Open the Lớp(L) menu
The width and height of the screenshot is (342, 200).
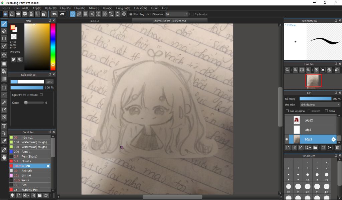[x=37, y=8]
